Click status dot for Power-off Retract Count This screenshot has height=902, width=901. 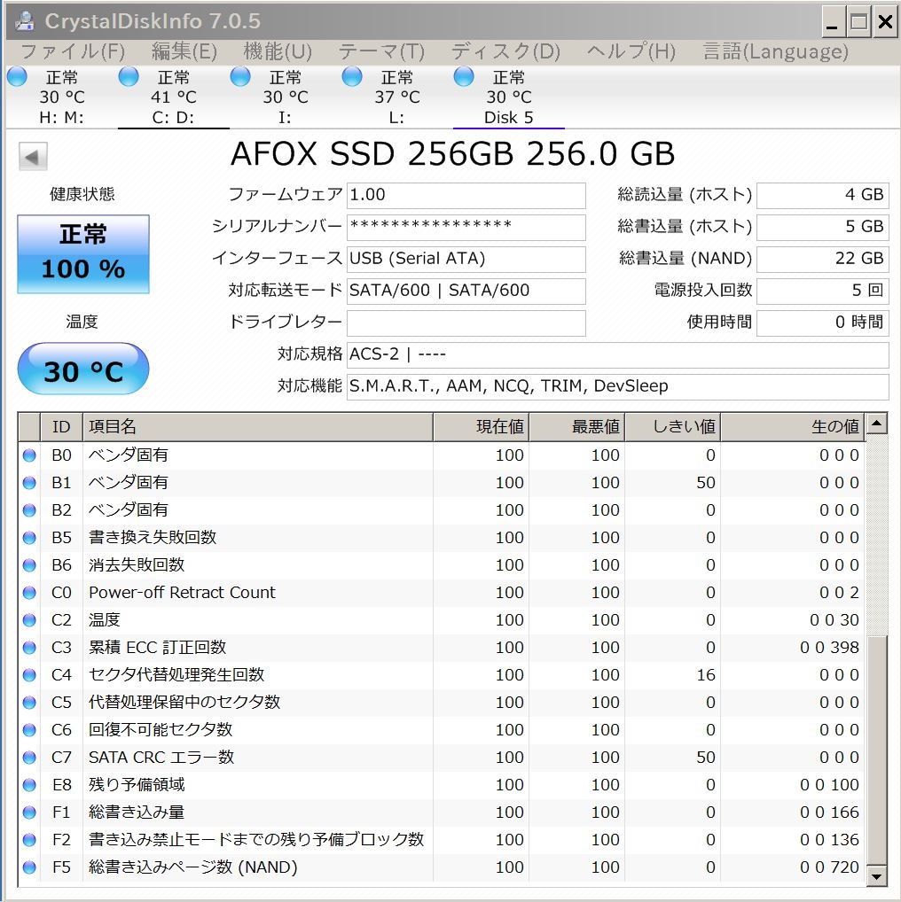(x=29, y=593)
